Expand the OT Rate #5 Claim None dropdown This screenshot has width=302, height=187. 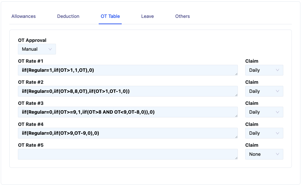click(x=264, y=154)
